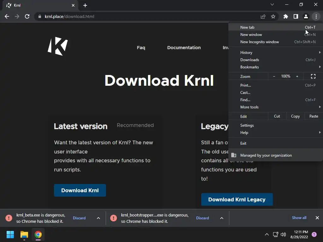Click the Krnl tab title

click(x=17, y=5)
